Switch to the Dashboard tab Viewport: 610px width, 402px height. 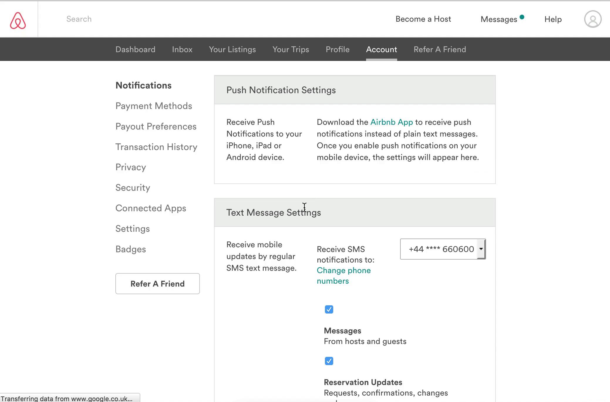(x=135, y=50)
